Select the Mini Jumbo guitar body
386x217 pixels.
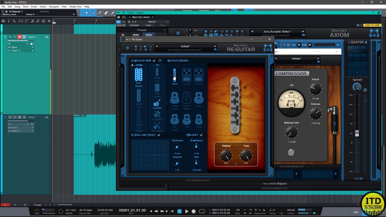pyautogui.click(x=175, y=122)
